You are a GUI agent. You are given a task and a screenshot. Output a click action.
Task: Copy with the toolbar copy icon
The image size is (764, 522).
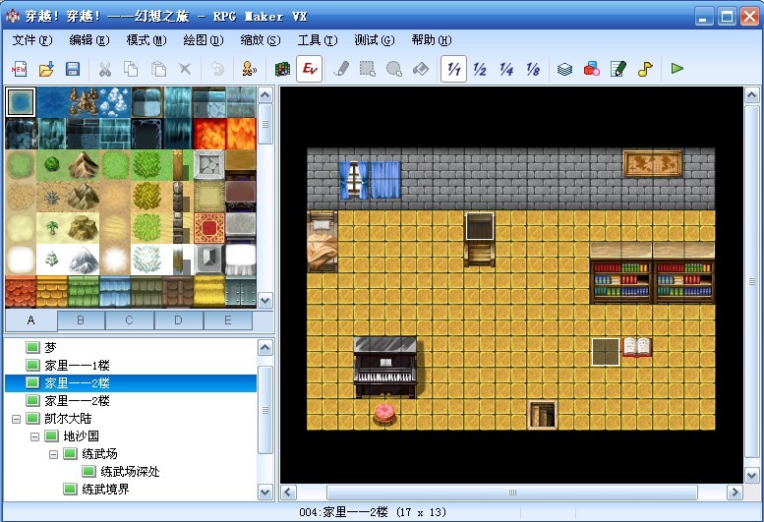point(131,69)
